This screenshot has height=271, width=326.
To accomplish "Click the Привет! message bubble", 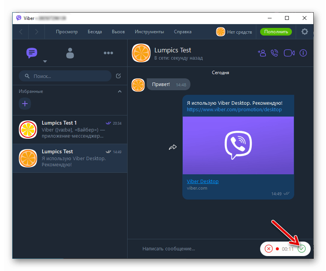I will [169, 84].
